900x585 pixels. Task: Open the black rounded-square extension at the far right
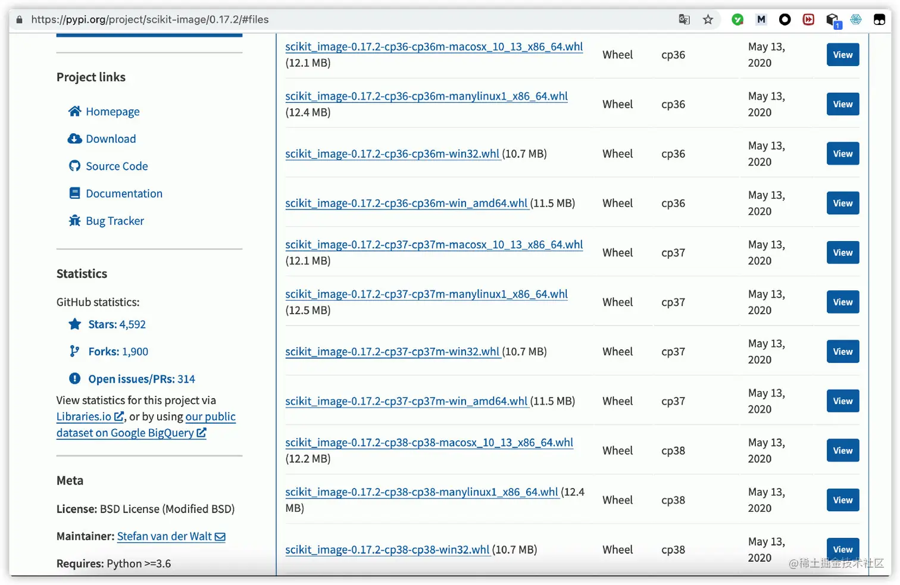click(x=879, y=20)
